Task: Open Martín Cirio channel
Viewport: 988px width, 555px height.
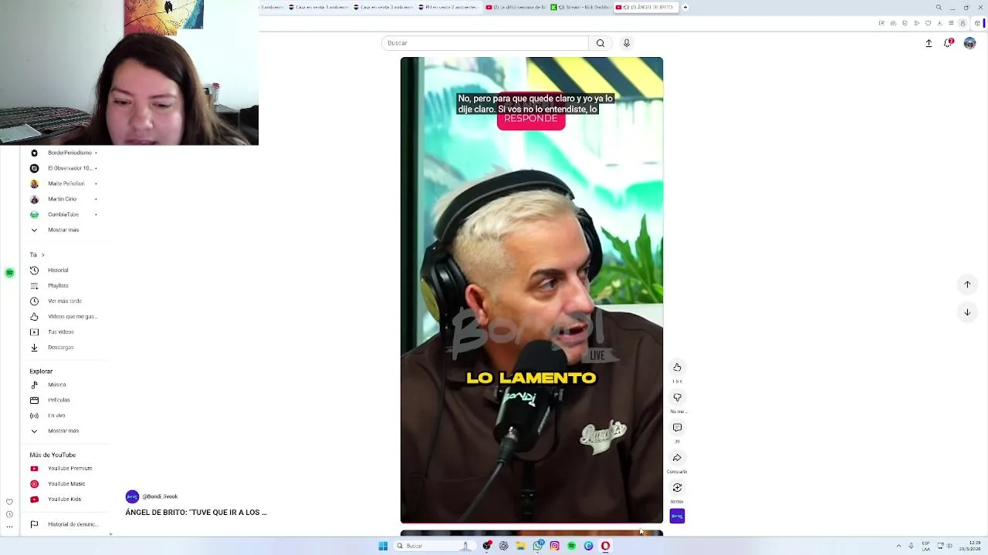Action: (65, 199)
